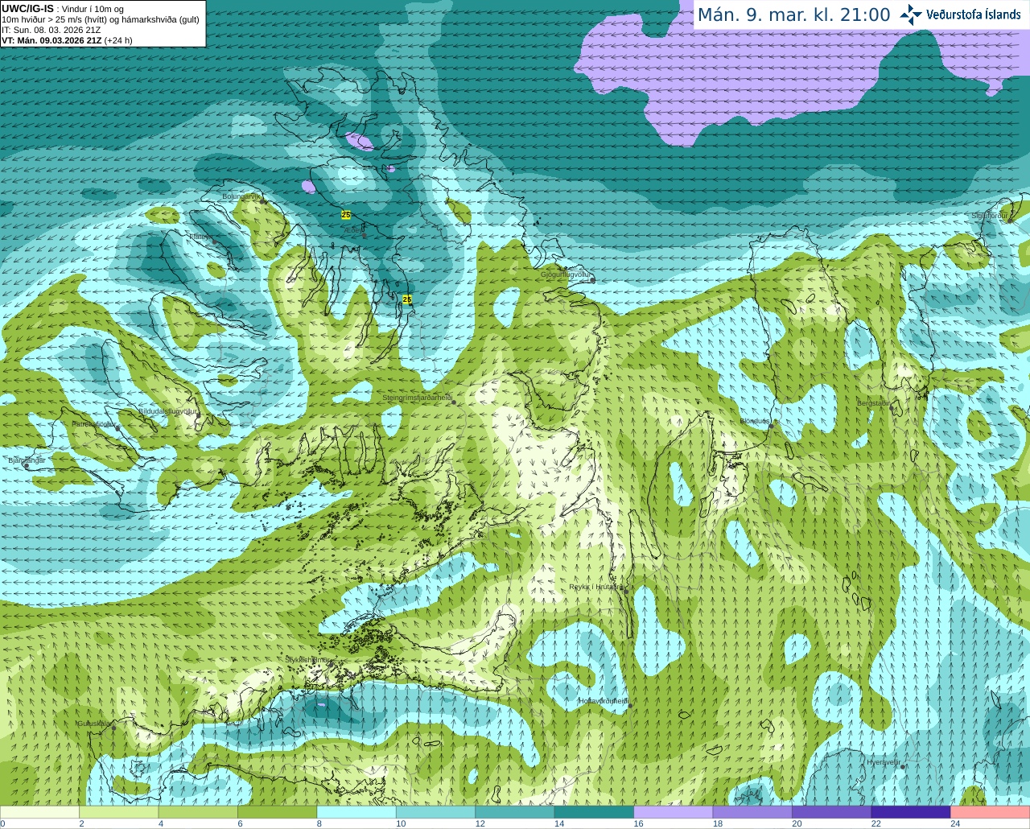The image size is (1030, 829).
Task: Click the Bíldudalsflugvöllur station marker
Action: 200,416
